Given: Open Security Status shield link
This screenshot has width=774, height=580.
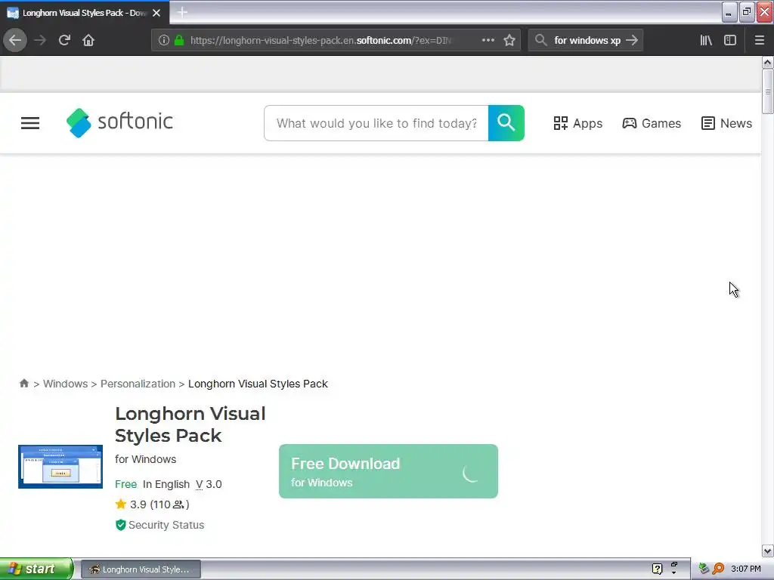Looking at the screenshot, I should coord(159,525).
